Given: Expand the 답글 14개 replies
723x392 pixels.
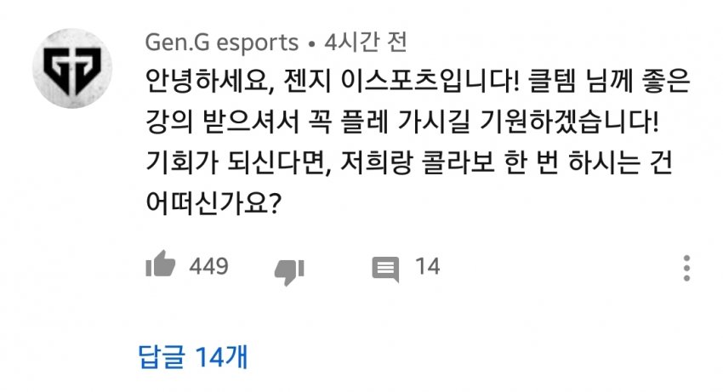Looking at the screenshot, I should pos(193,357).
